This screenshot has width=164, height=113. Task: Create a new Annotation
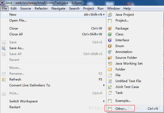coord(135,52)
